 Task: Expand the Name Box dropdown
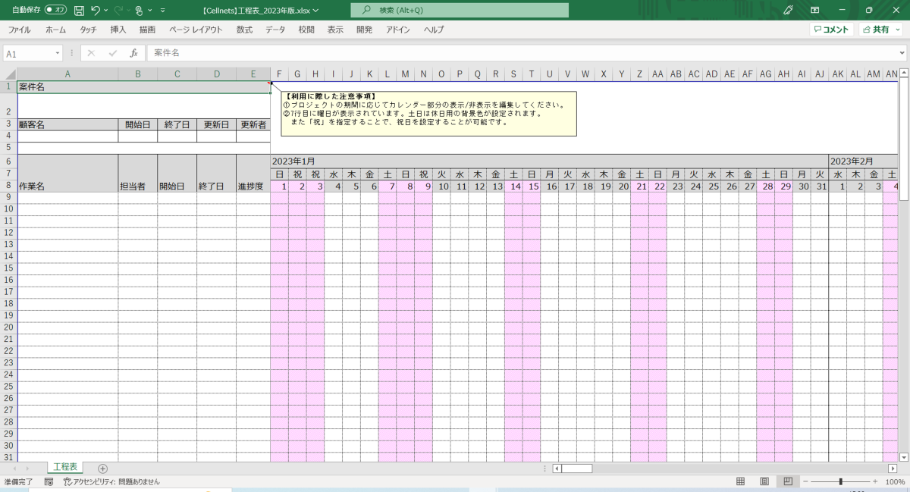pyautogui.click(x=58, y=54)
